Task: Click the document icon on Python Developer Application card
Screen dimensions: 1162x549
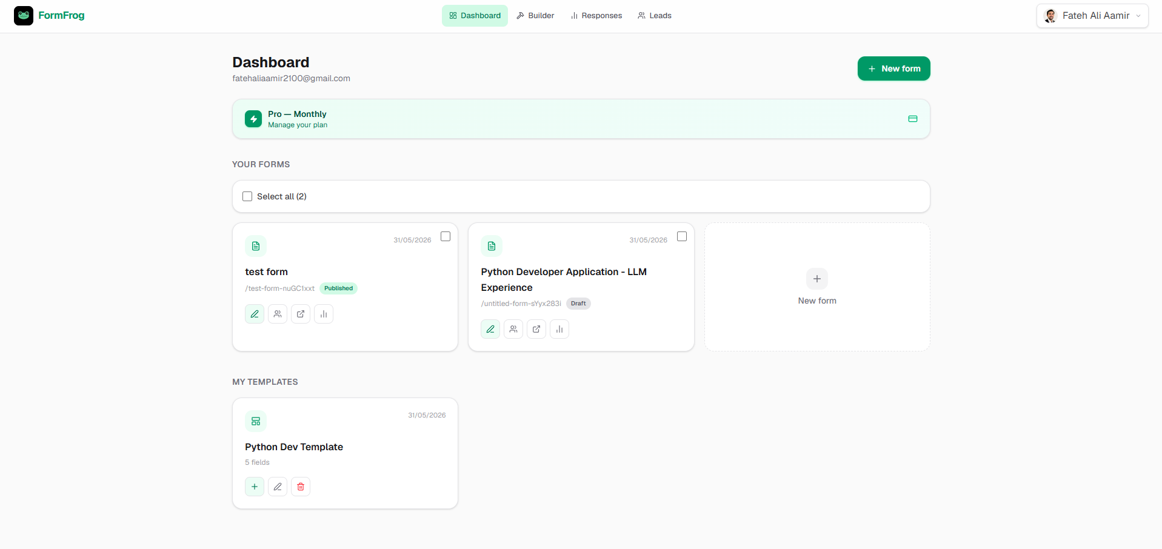Action: pyautogui.click(x=492, y=246)
